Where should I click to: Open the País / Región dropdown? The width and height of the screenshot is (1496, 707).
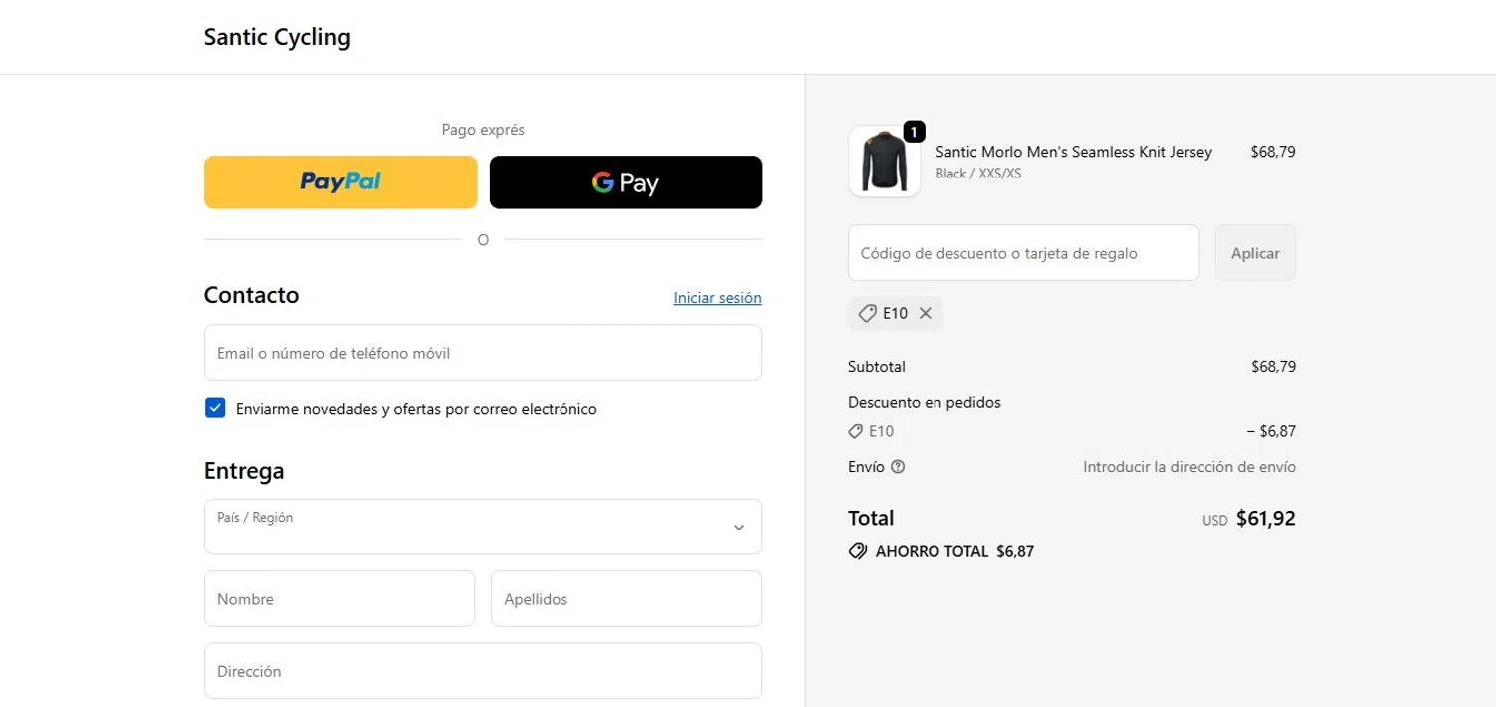483,527
